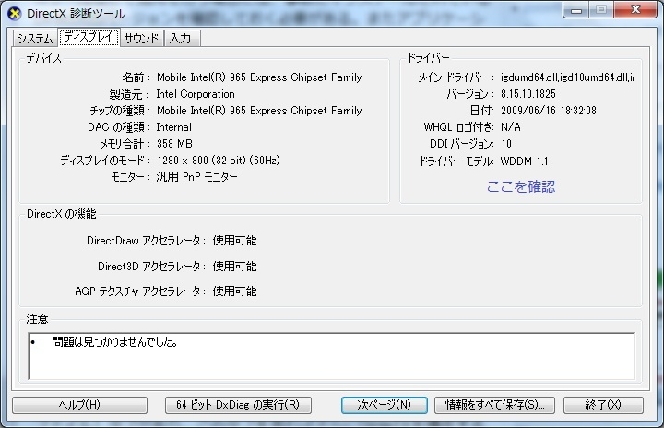664x428 pixels.
Task: Click driver version 8.15.10.1825
Action: click(528, 94)
